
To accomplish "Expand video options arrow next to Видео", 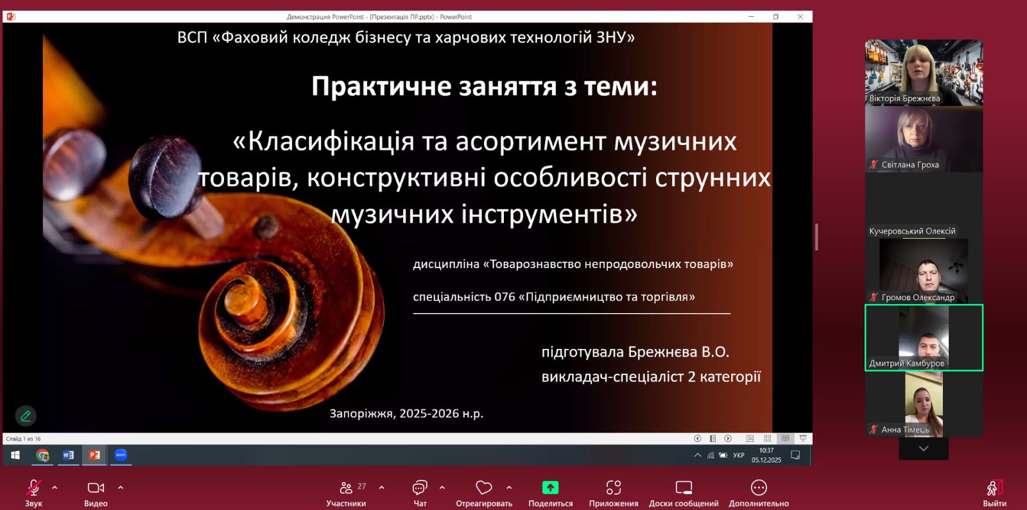I will pos(121,488).
